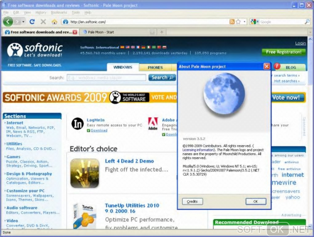314x237 pixels.
Task: Open the Customize your PC section link
Action: tap(26, 191)
